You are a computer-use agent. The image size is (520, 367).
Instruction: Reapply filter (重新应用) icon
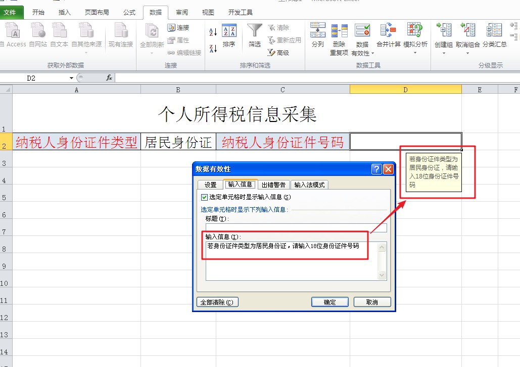pos(284,40)
